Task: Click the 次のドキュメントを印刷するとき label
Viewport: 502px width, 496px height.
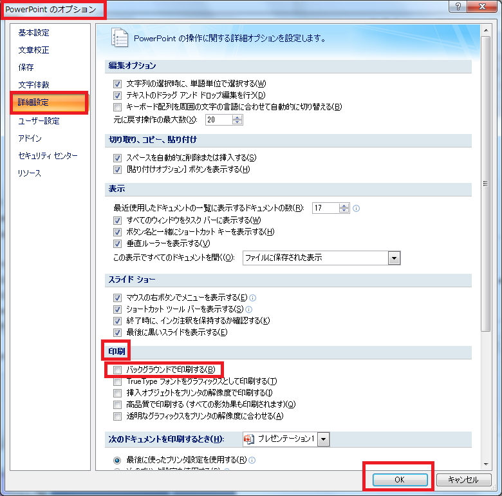Action: (166, 439)
